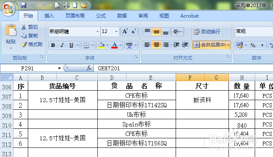The width and height of the screenshot is (273, 157).
Task: Align text left
Action: (147, 45)
